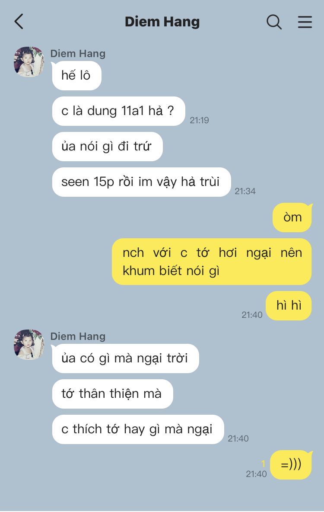324x512 pixels.
Task: Select the 'ủa nói gì đi trứ' bubble
Action: [107, 146]
